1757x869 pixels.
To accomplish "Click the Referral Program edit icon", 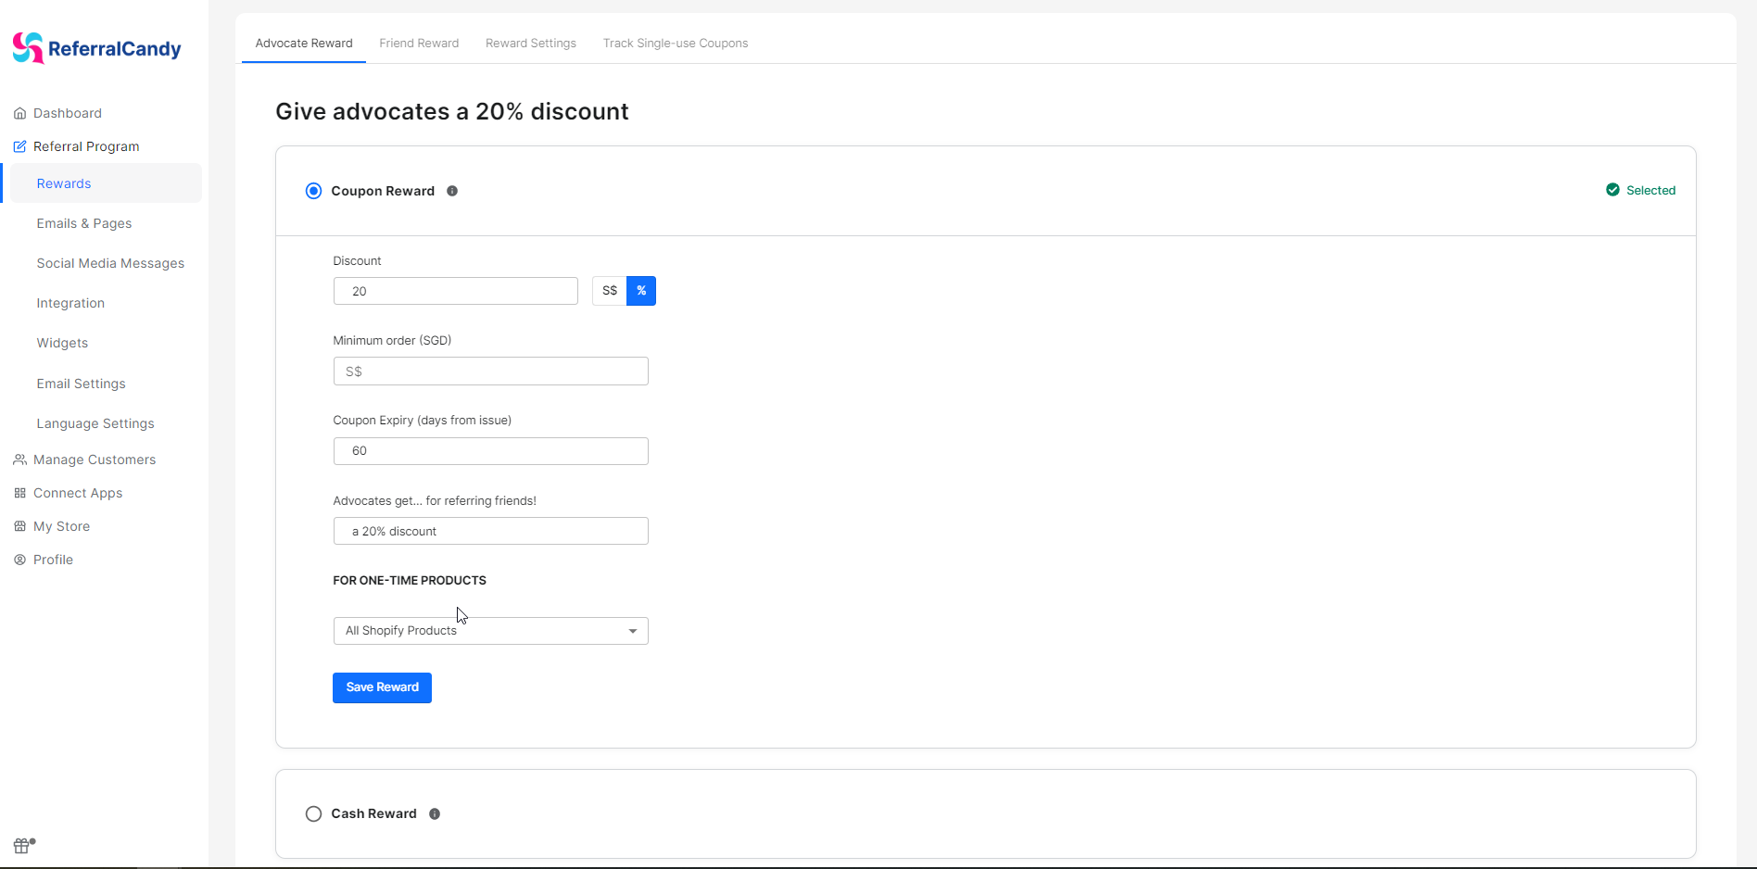I will [18, 146].
